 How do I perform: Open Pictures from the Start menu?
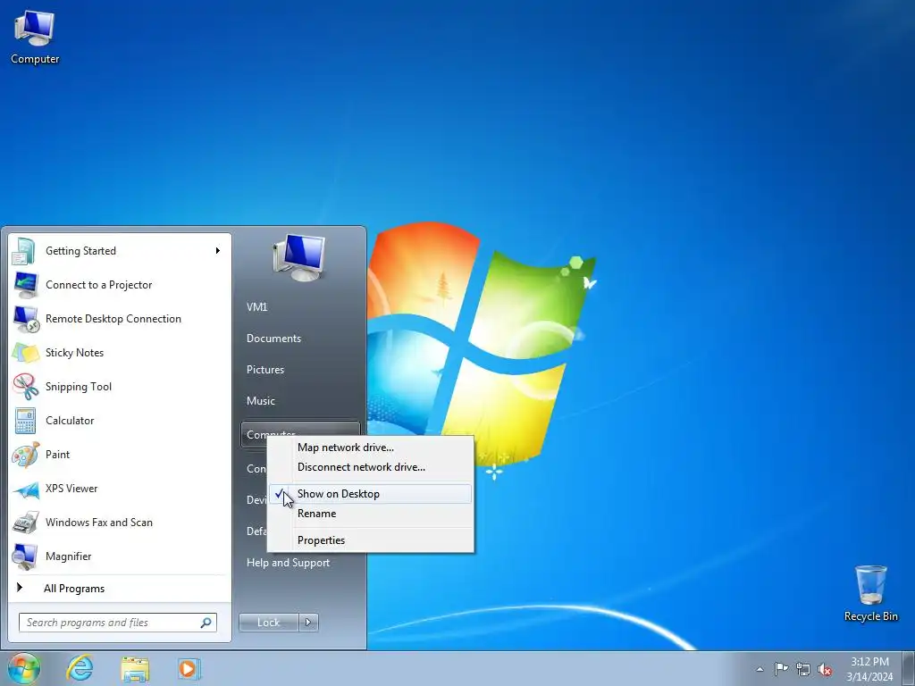tap(265, 370)
